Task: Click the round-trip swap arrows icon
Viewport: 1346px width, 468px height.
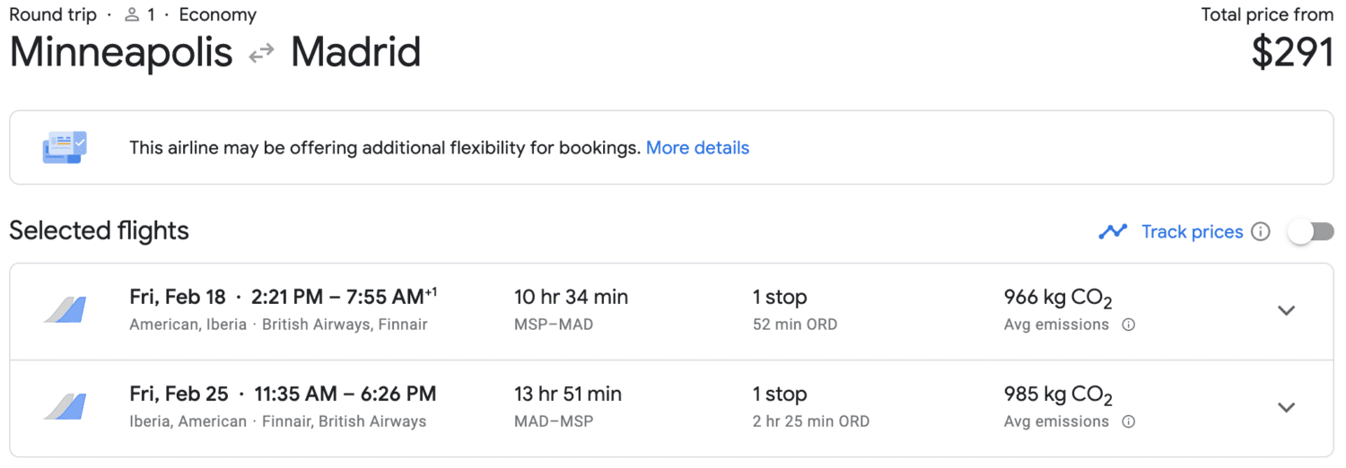Action: tap(261, 54)
